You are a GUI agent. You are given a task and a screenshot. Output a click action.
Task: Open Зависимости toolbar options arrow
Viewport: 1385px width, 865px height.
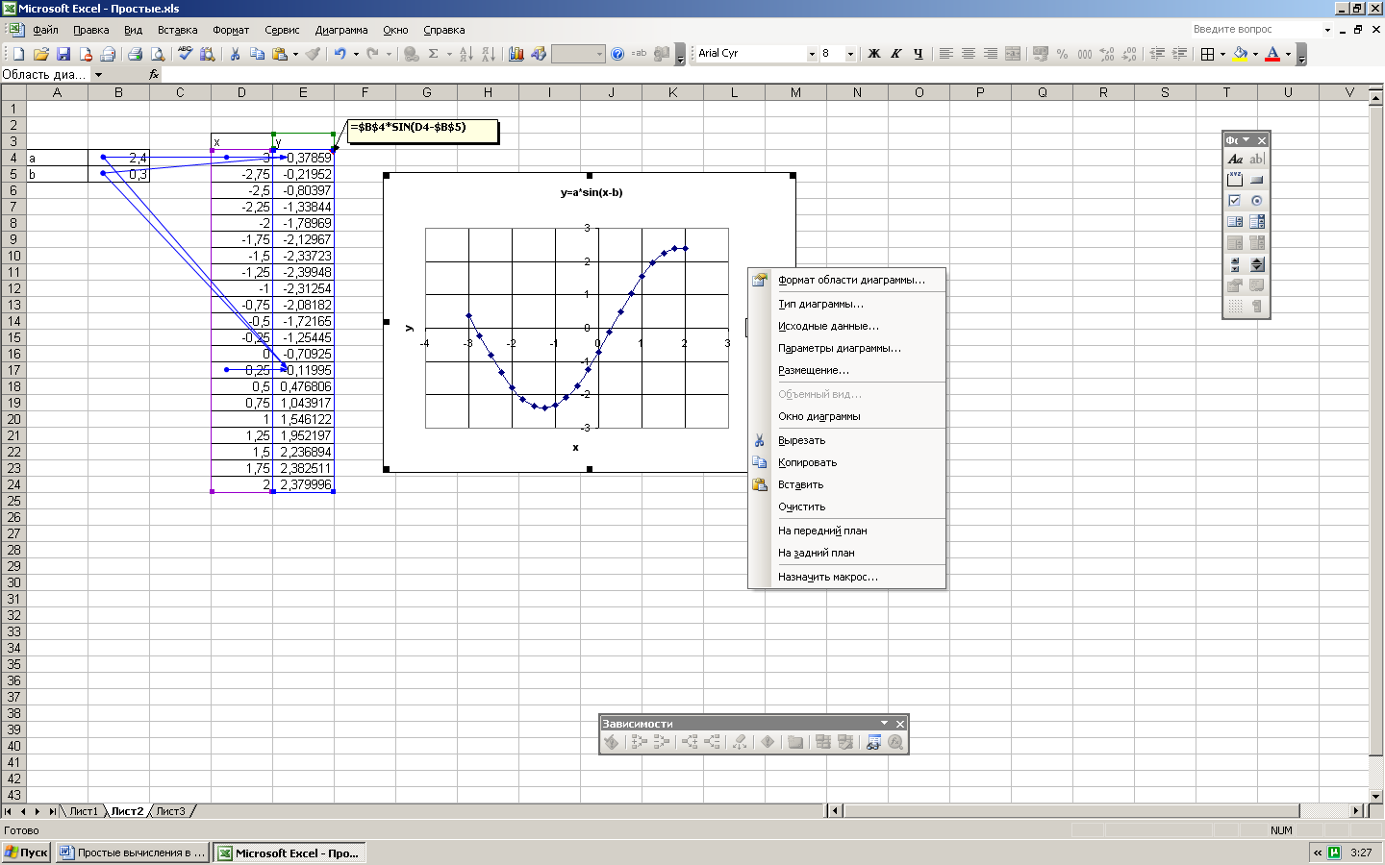point(884,723)
